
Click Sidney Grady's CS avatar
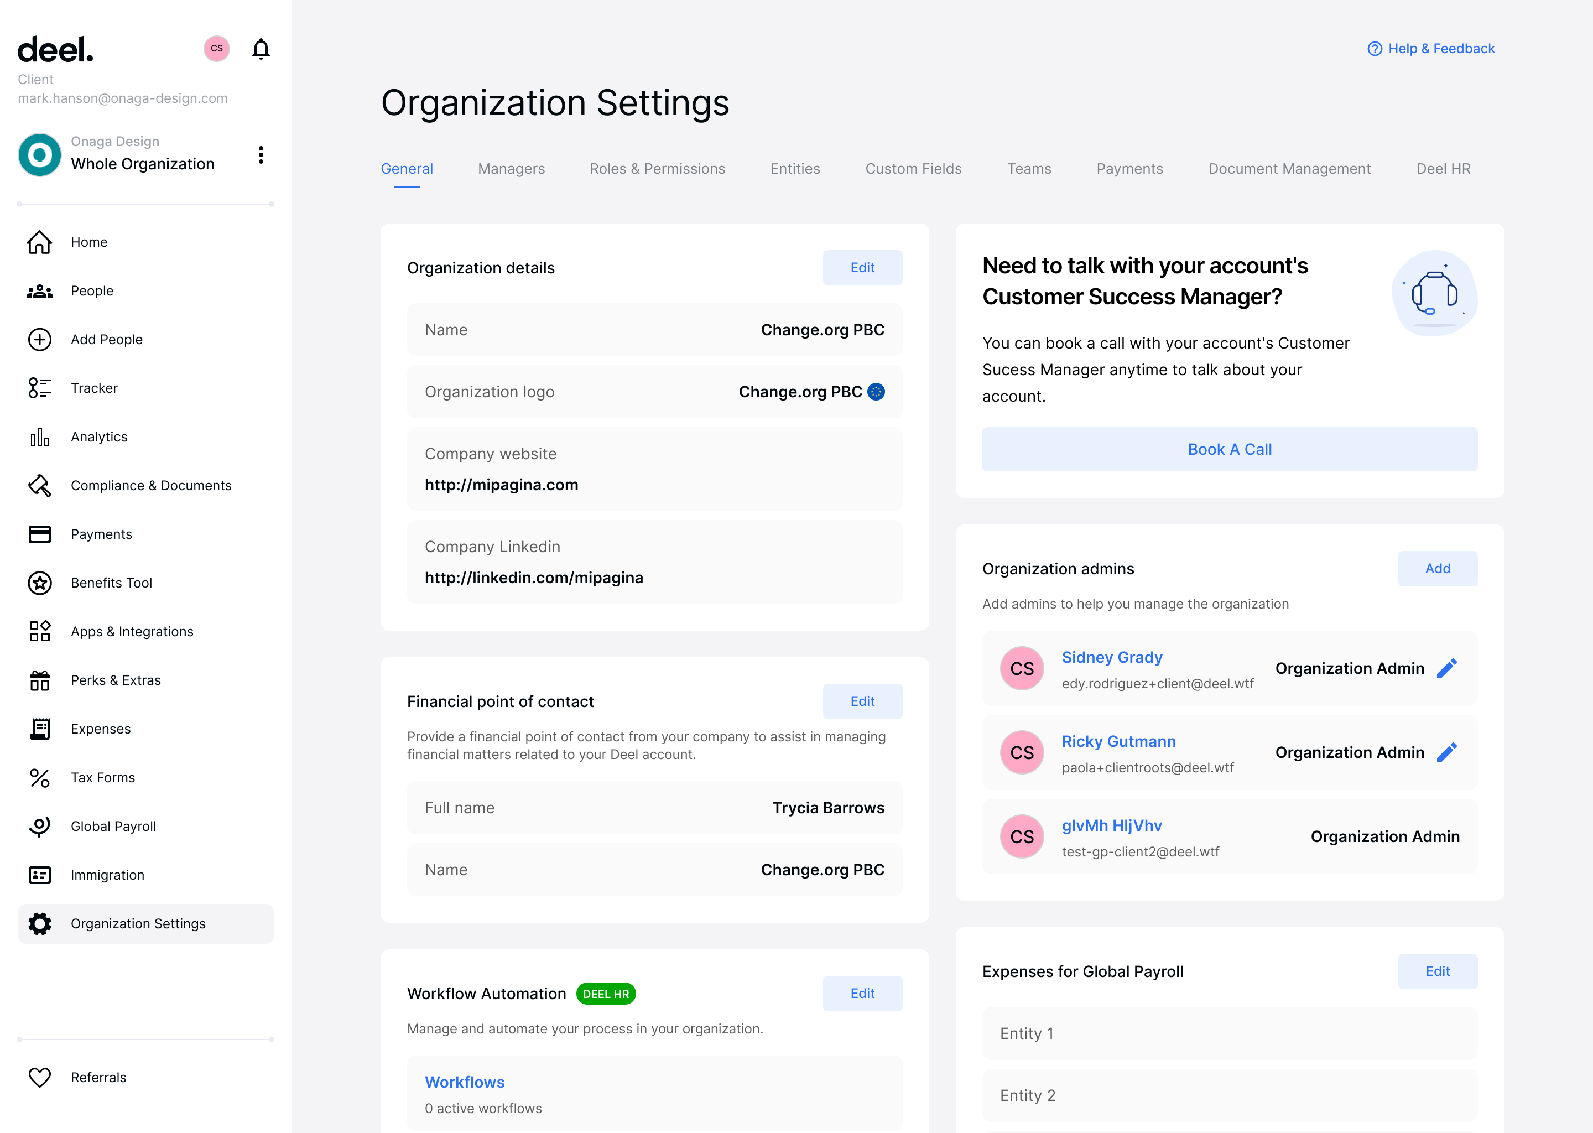click(x=1022, y=668)
